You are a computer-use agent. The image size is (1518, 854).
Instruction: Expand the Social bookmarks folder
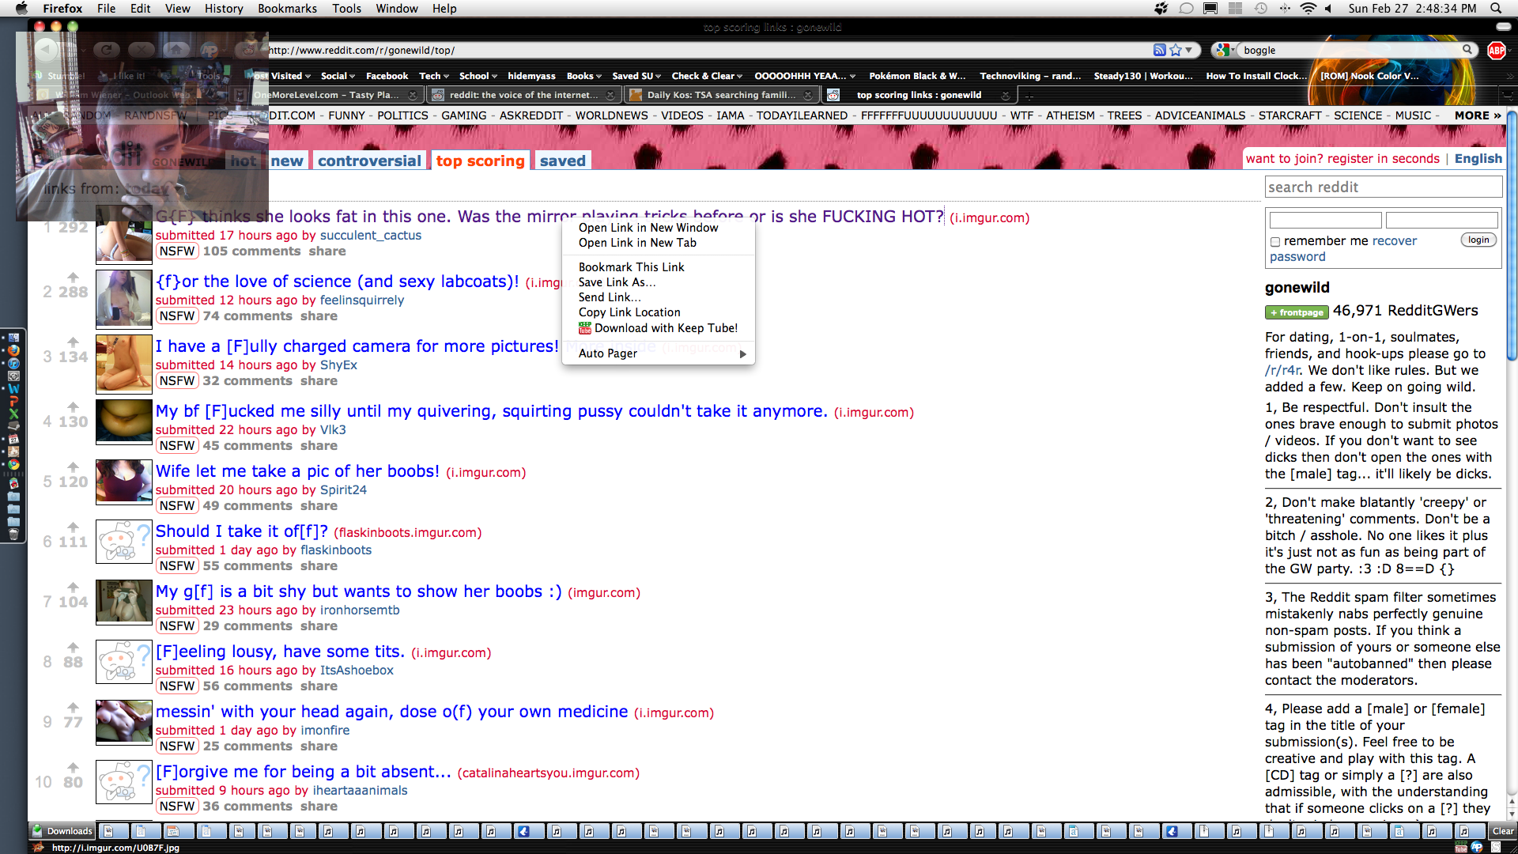coord(338,76)
